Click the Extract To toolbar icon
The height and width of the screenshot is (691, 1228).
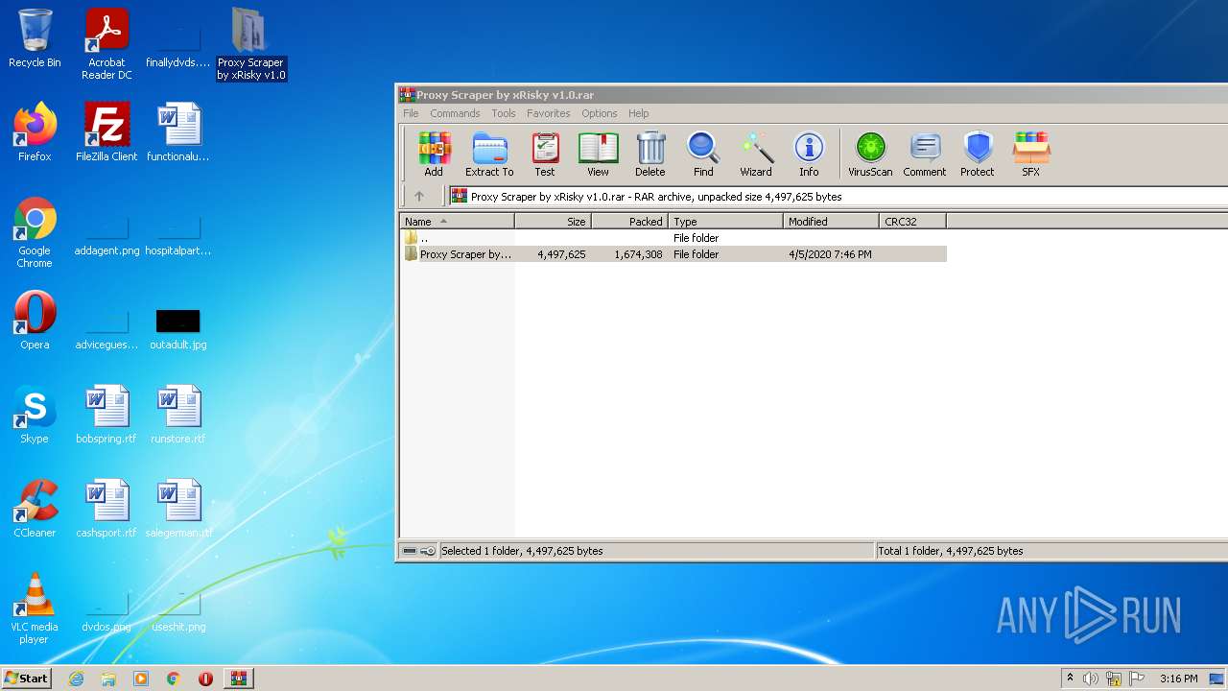[x=489, y=155]
